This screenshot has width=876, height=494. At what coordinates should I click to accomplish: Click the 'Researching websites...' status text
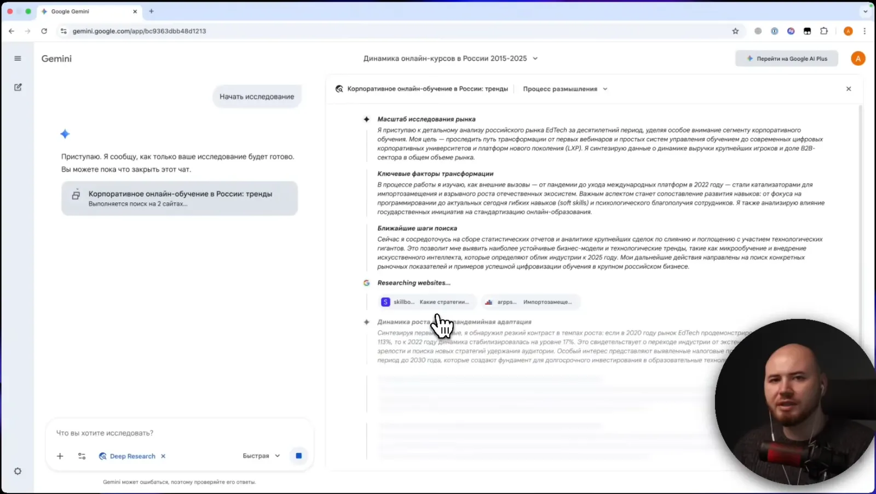[x=413, y=283]
